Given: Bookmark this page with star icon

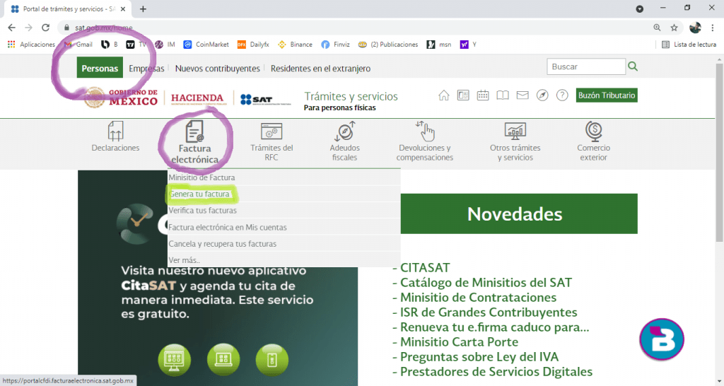Looking at the screenshot, I should 674,28.
